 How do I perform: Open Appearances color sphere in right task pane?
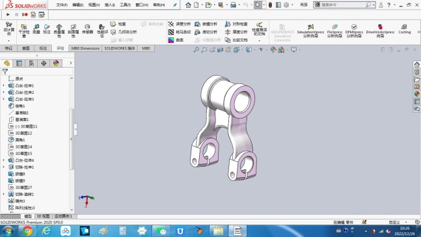(416, 94)
